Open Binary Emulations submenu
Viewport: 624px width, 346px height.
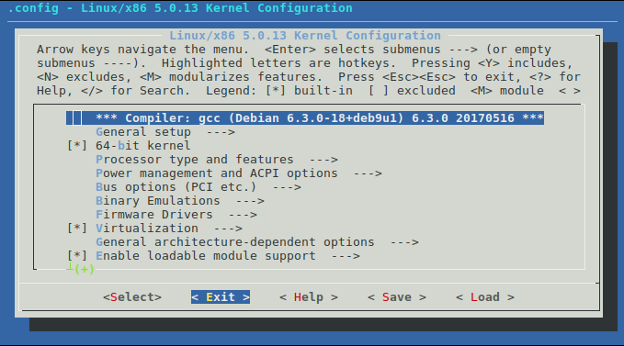[x=180, y=201]
